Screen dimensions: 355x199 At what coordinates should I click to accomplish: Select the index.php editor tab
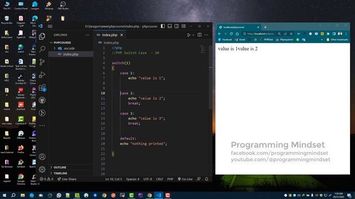(x=110, y=35)
